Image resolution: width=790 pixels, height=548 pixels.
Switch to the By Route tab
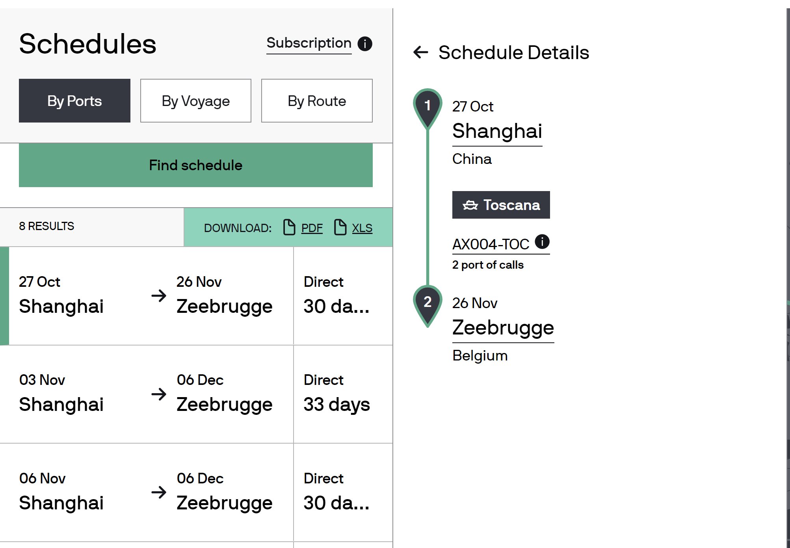[x=317, y=101]
